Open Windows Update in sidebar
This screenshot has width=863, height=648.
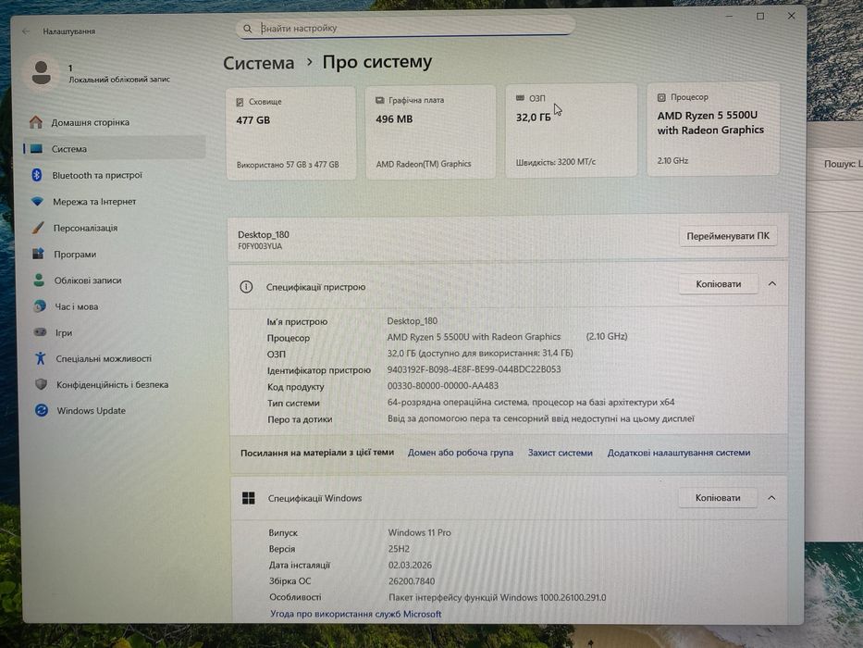[x=92, y=410]
